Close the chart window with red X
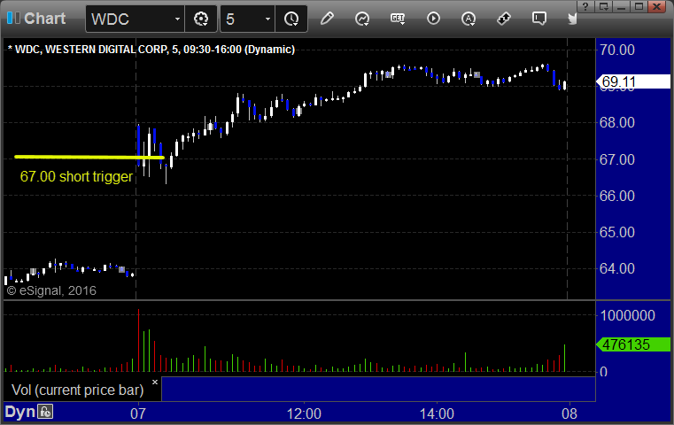 pyautogui.click(x=657, y=6)
